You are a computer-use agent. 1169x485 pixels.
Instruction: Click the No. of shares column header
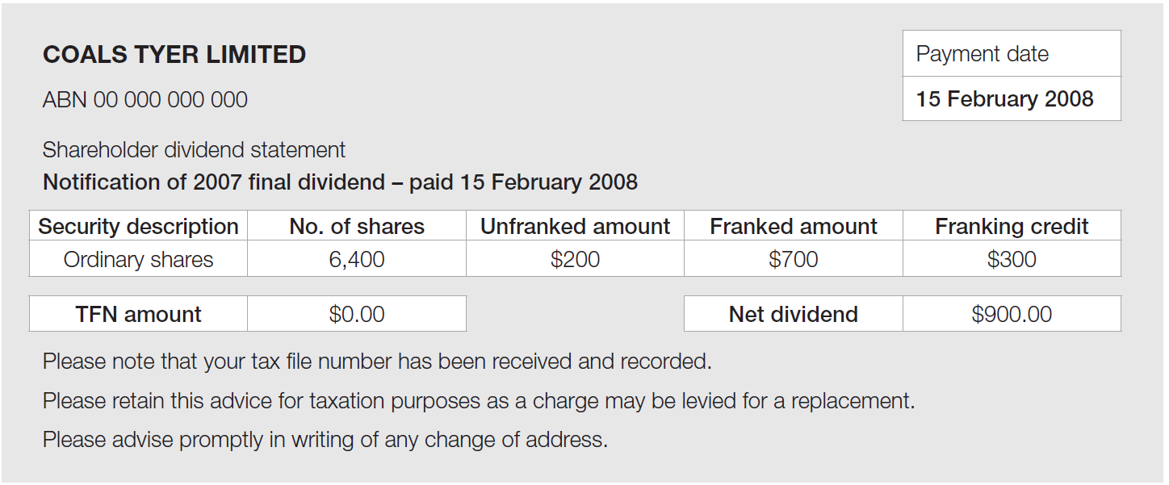[x=357, y=226]
